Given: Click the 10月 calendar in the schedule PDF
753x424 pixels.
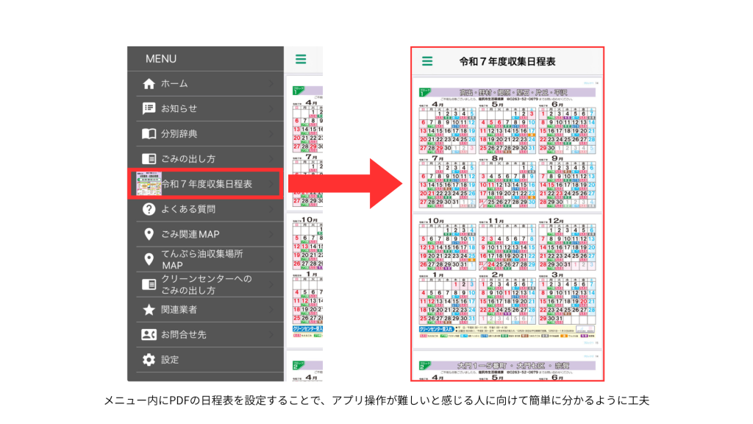Looking at the screenshot, I should 447,244.
